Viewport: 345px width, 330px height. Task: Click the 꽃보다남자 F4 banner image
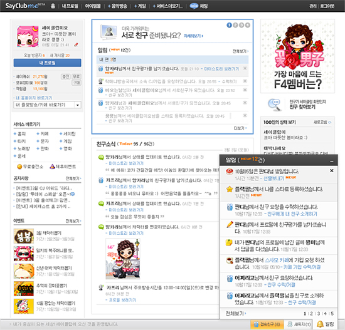297,56
